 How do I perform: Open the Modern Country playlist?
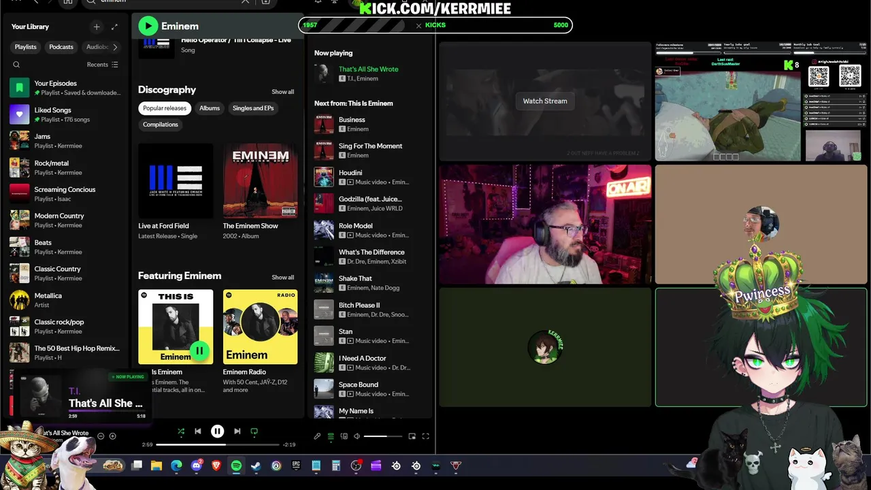click(x=67, y=220)
